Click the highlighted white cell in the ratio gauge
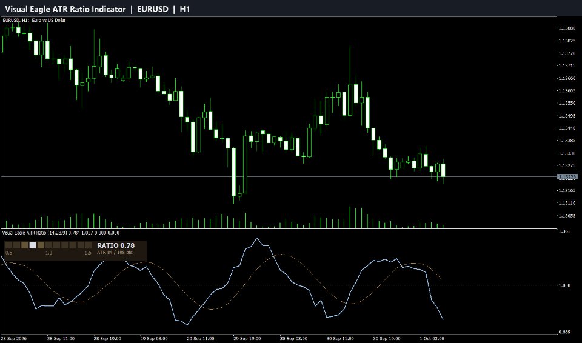Viewport: 582px width, 343px height. 33,245
